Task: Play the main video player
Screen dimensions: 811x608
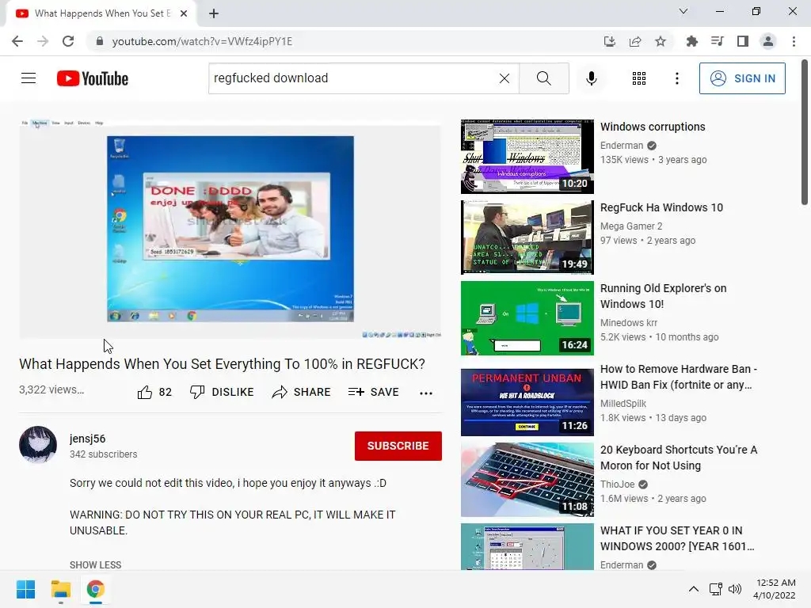Action: (230, 228)
